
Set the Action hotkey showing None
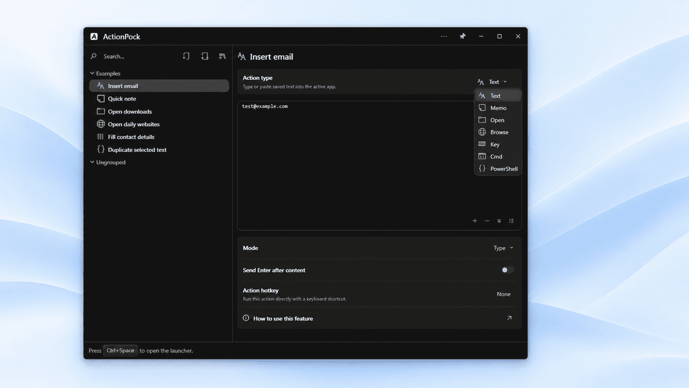(x=504, y=294)
